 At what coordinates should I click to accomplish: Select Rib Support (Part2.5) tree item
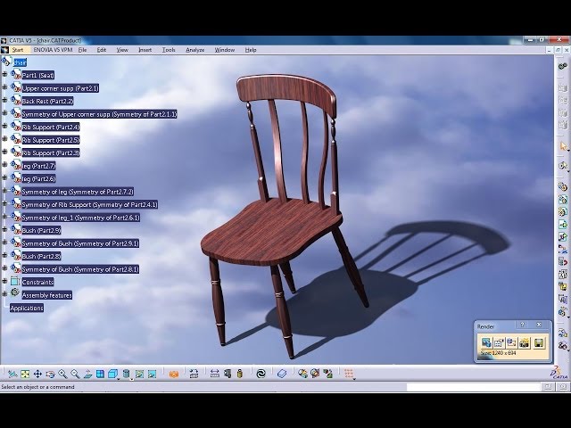[x=51, y=140]
